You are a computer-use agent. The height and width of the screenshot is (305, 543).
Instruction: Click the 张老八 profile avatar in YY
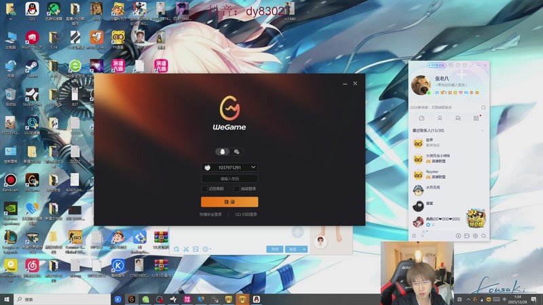(x=421, y=85)
